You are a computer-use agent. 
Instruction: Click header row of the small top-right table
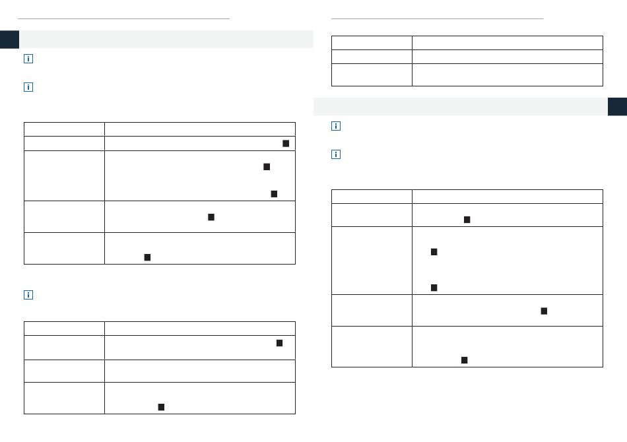click(x=467, y=43)
